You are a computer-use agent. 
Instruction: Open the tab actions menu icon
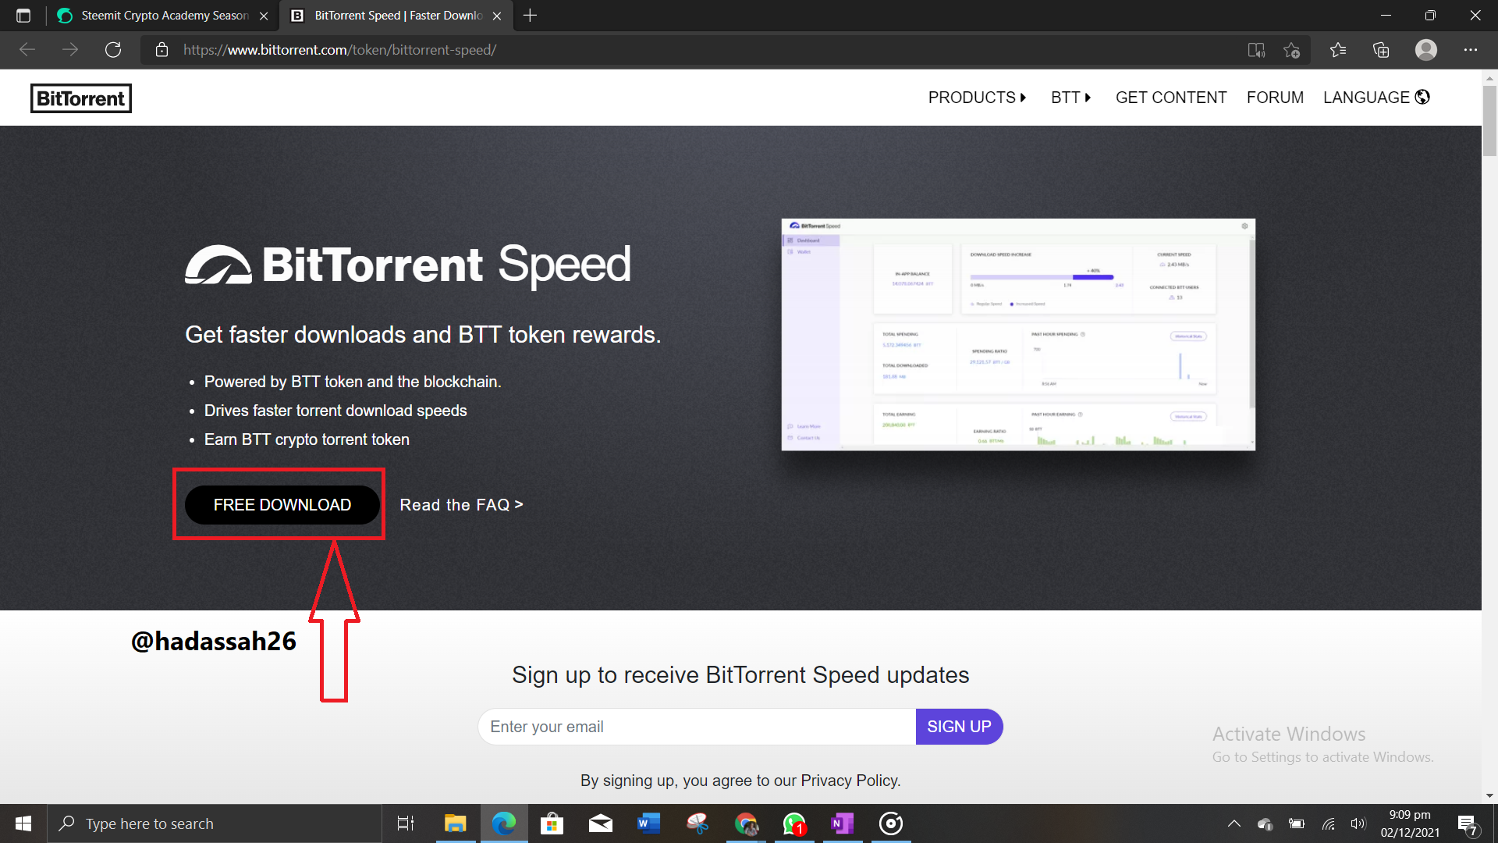tap(23, 16)
